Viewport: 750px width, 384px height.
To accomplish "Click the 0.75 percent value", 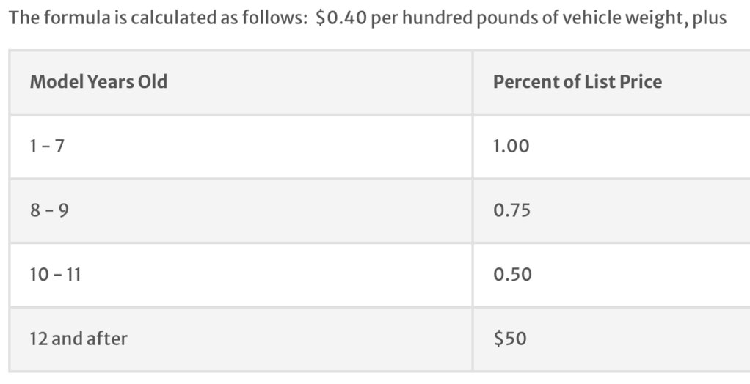I will point(511,210).
